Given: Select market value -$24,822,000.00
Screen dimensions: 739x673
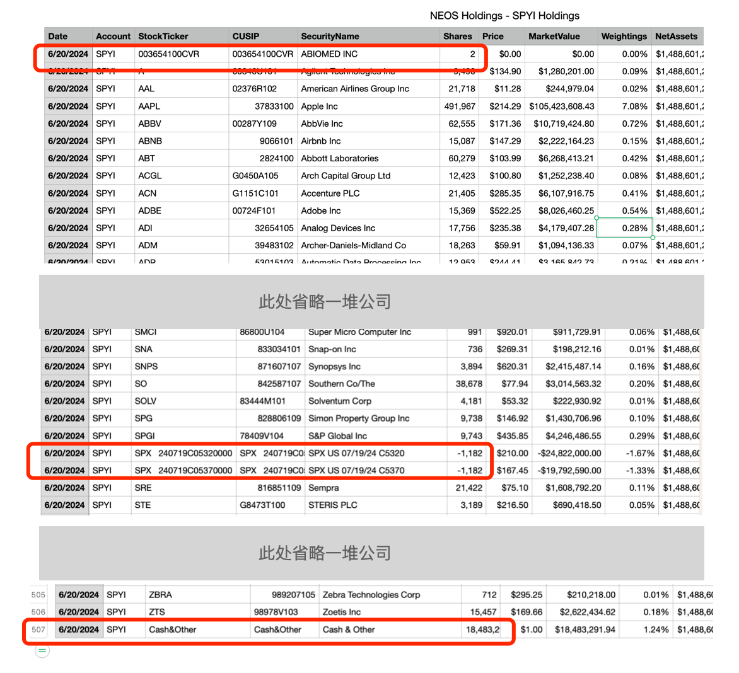Looking at the screenshot, I should coord(568,454).
